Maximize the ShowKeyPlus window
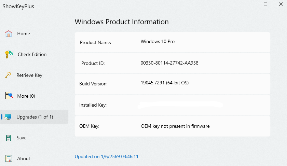 [x=265, y=4]
